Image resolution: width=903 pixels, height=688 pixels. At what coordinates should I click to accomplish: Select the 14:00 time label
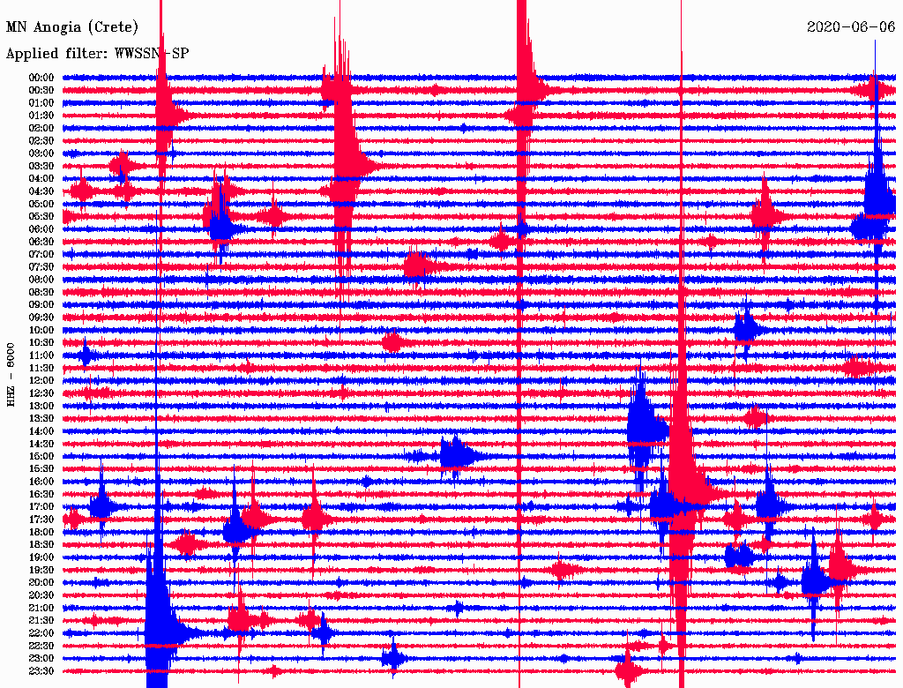point(41,431)
